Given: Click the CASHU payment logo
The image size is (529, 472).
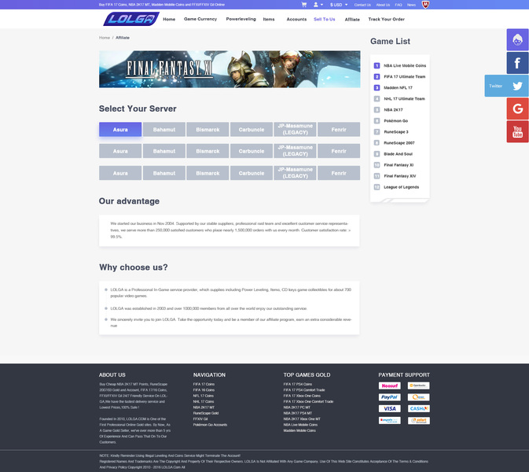Looking at the screenshot, I should coord(418,408).
